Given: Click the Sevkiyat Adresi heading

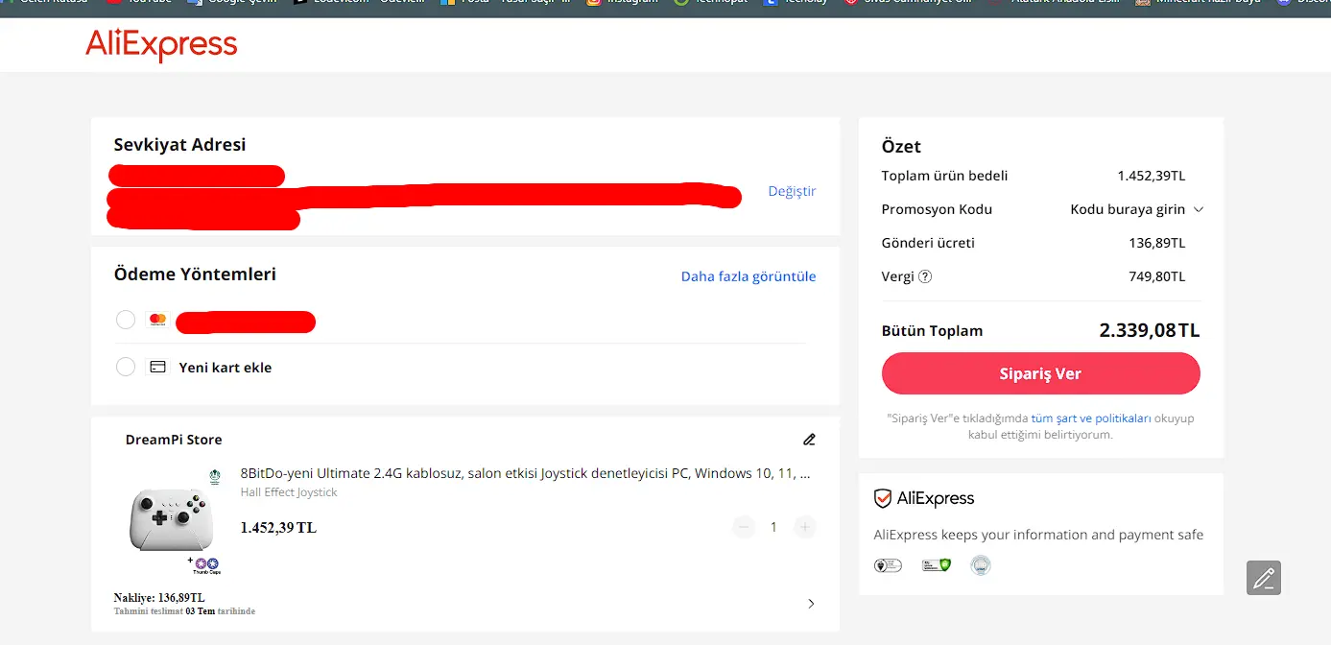Looking at the screenshot, I should coord(179,145).
